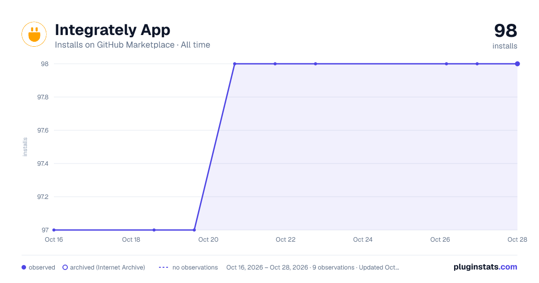Select the final large data point at Oct 28
The width and height of the screenshot is (539, 283).
point(517,64)
